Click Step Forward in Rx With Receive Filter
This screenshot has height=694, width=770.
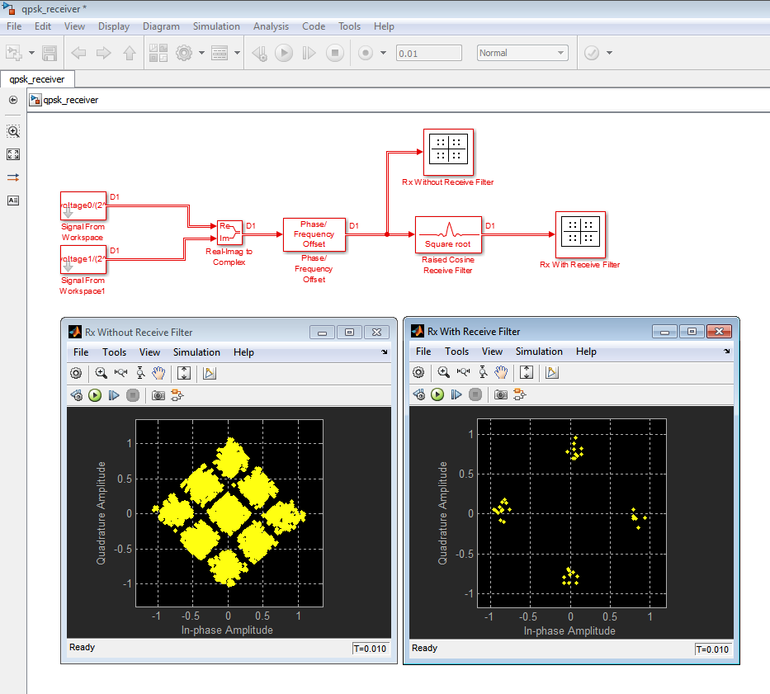(456, 394)
